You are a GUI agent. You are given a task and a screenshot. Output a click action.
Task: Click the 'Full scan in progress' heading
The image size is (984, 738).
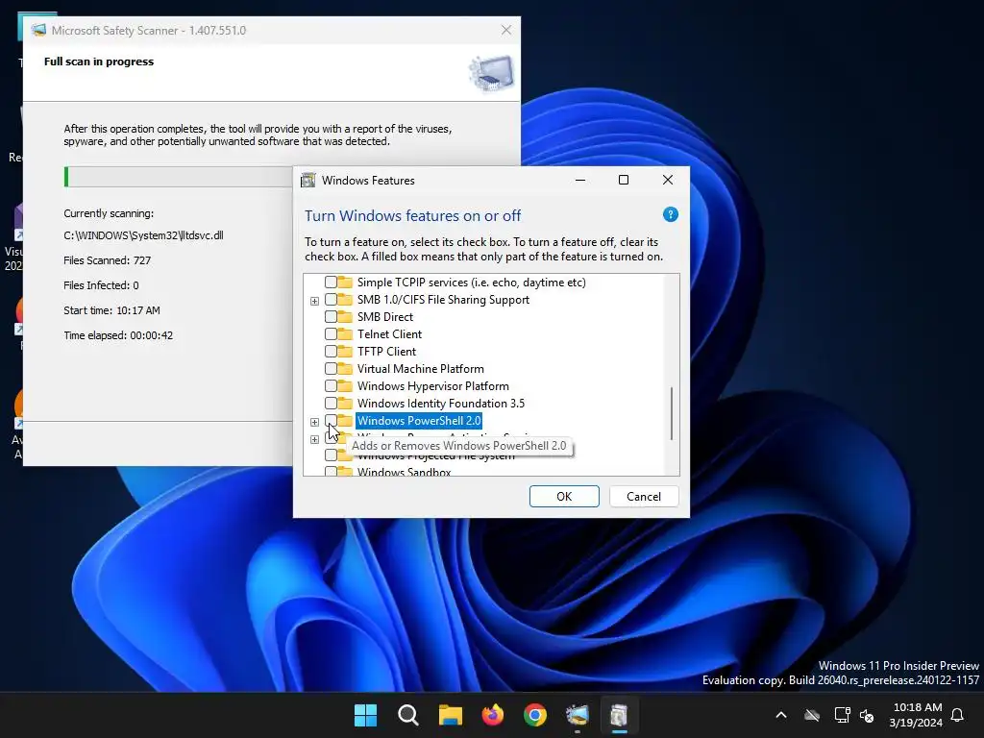point(99,61)
